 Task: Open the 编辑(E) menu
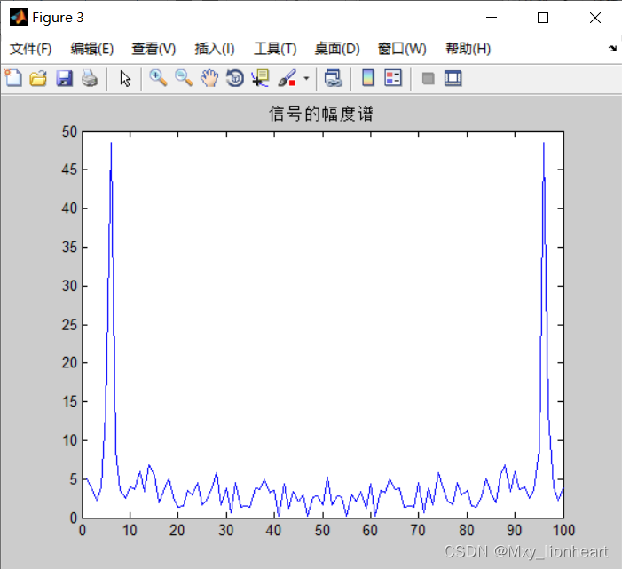[x=92, y=49]
